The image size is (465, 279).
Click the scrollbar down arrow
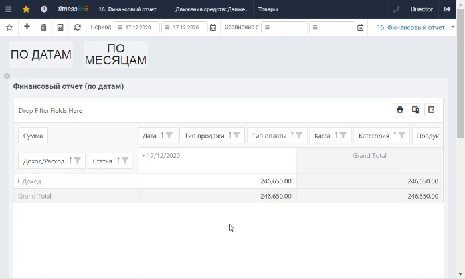coord(460,274)
